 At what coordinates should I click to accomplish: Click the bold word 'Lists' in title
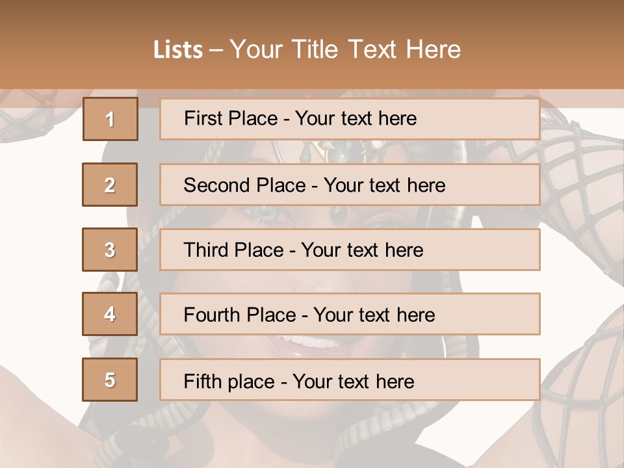coord(178,49)
